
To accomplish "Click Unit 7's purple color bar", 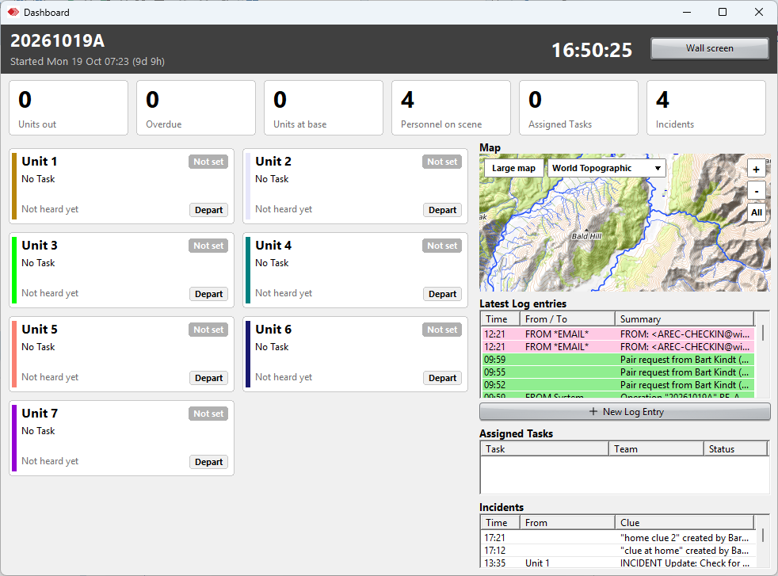I will click(x=14, y=438).
